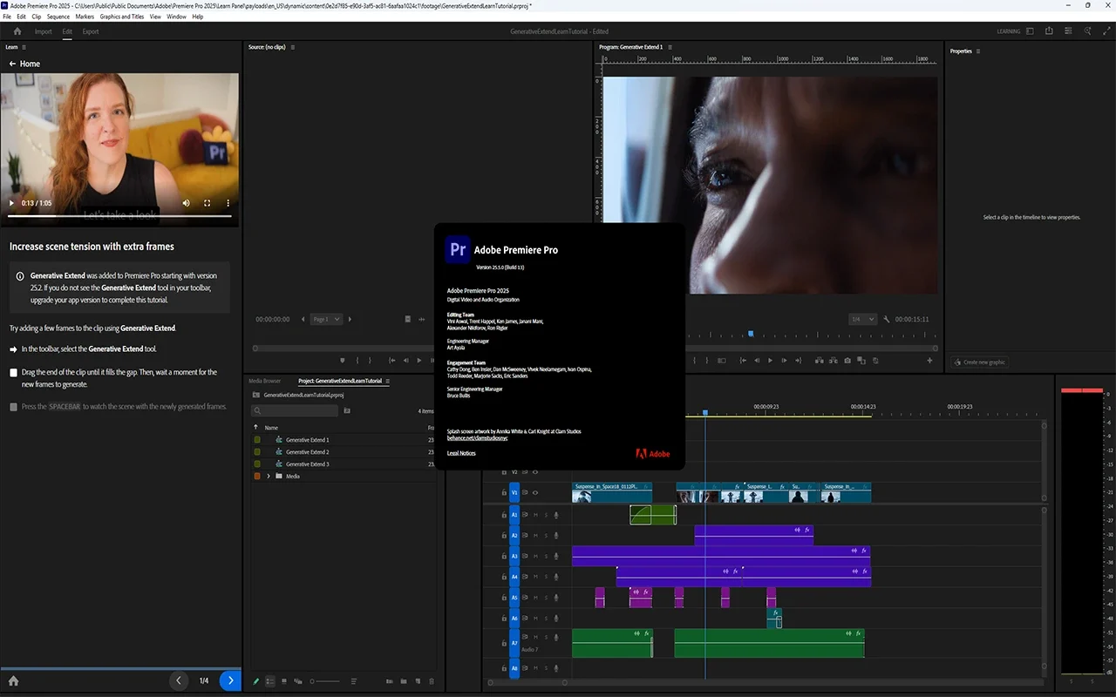The image size is (1116, 697).
Task: Toggle project write-lock pencil icon
Action: 256,681
